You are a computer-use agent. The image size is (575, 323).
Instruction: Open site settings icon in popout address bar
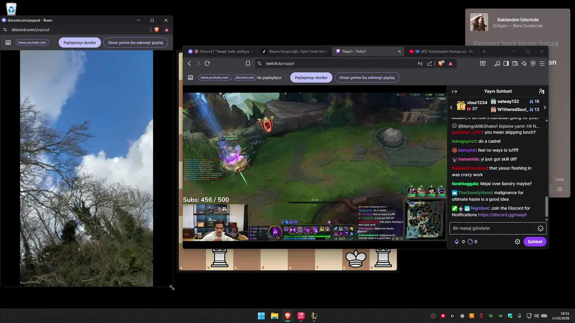(5, 30)
